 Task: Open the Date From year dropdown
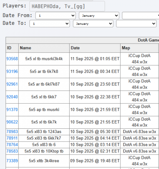point(140,16)
